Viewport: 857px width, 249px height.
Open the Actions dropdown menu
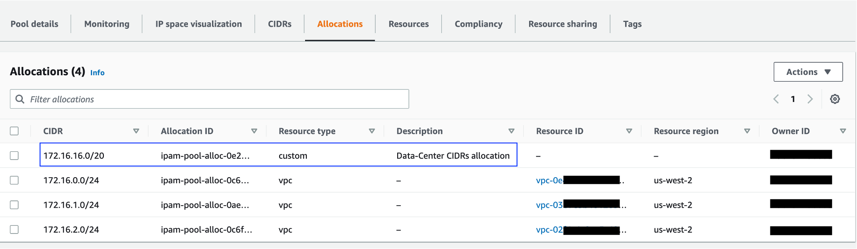point(808,72)
